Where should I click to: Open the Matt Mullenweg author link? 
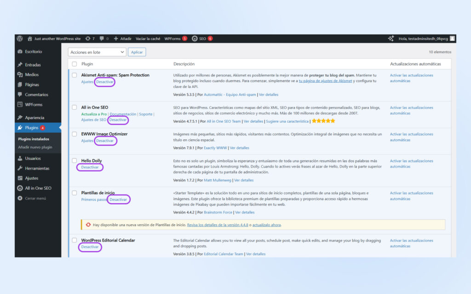click(218, 180)
